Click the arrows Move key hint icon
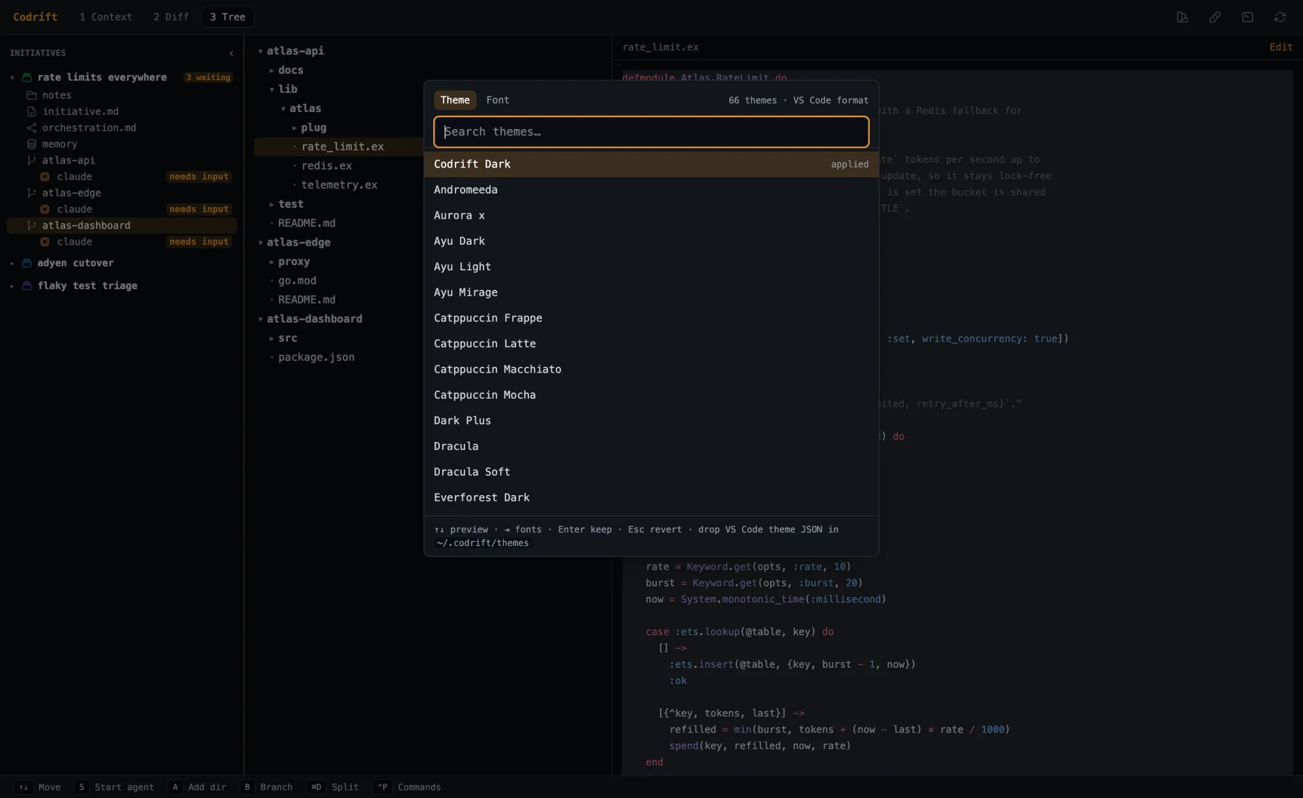 23,787
